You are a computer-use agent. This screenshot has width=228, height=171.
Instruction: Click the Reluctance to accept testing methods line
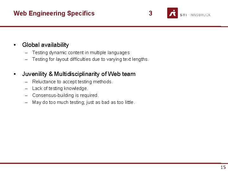[73, 82]
